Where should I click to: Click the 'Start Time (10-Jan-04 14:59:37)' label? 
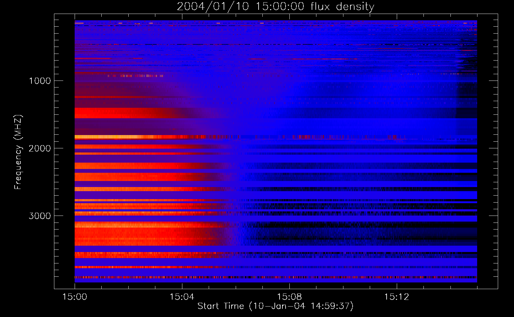click(275, 306)
